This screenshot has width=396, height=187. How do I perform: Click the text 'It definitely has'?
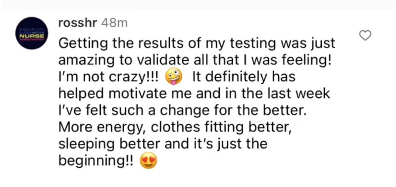click(x=244, y=77)
